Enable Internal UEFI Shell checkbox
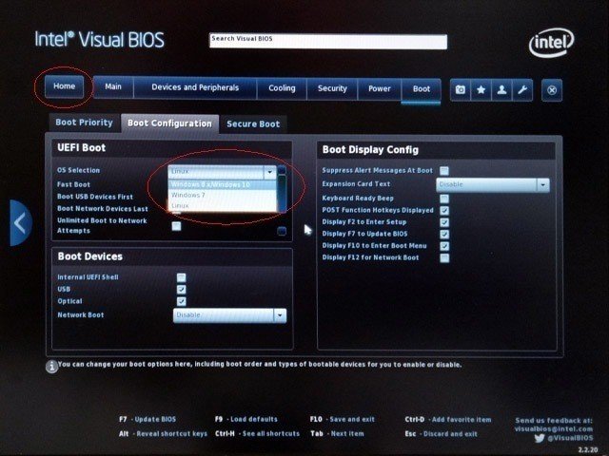This screenshot has height=456, width=609. pyautogui.click(x=181, y=277)
